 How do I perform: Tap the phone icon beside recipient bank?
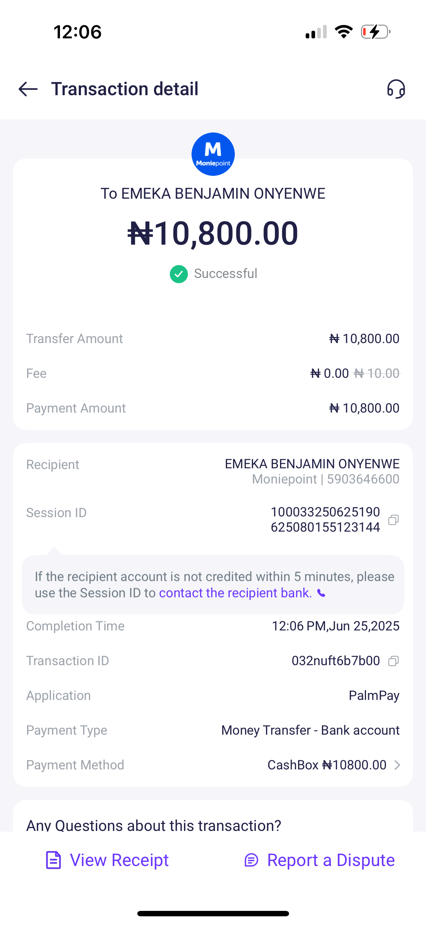(321, 593)
